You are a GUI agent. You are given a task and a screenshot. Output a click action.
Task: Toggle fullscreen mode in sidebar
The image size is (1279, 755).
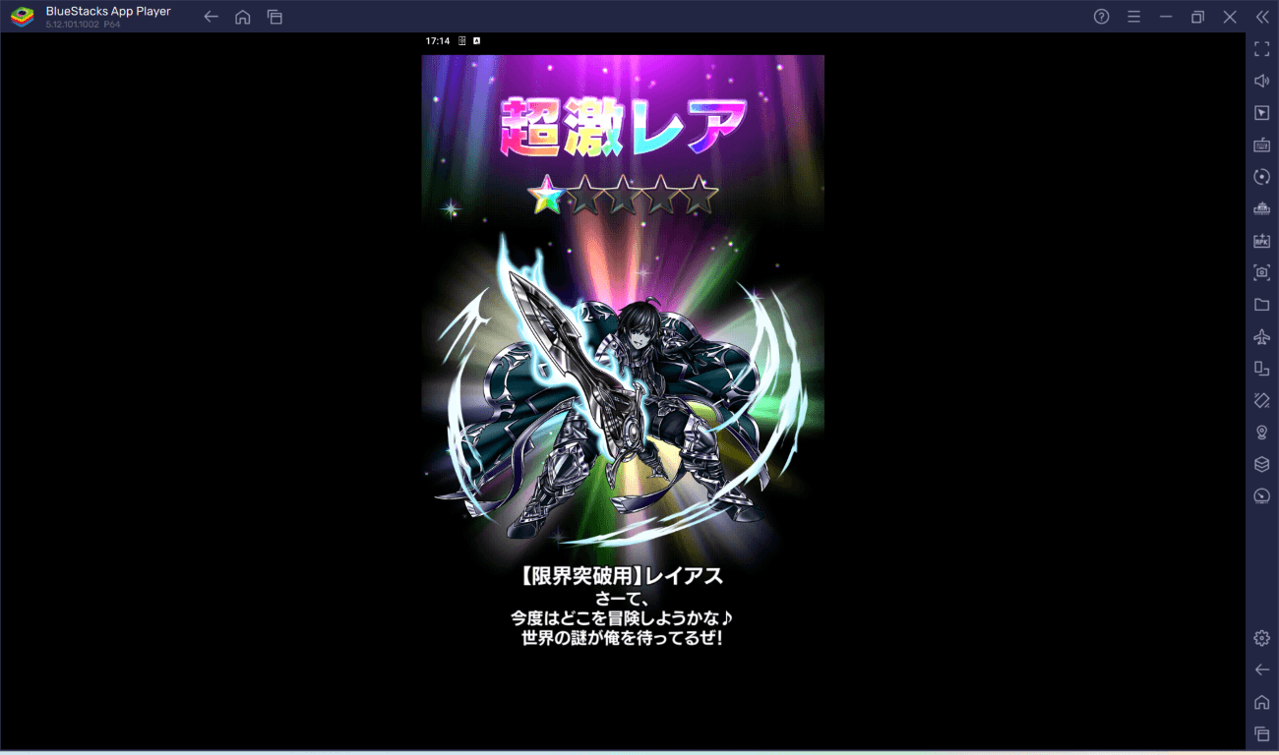point(1262,49)
